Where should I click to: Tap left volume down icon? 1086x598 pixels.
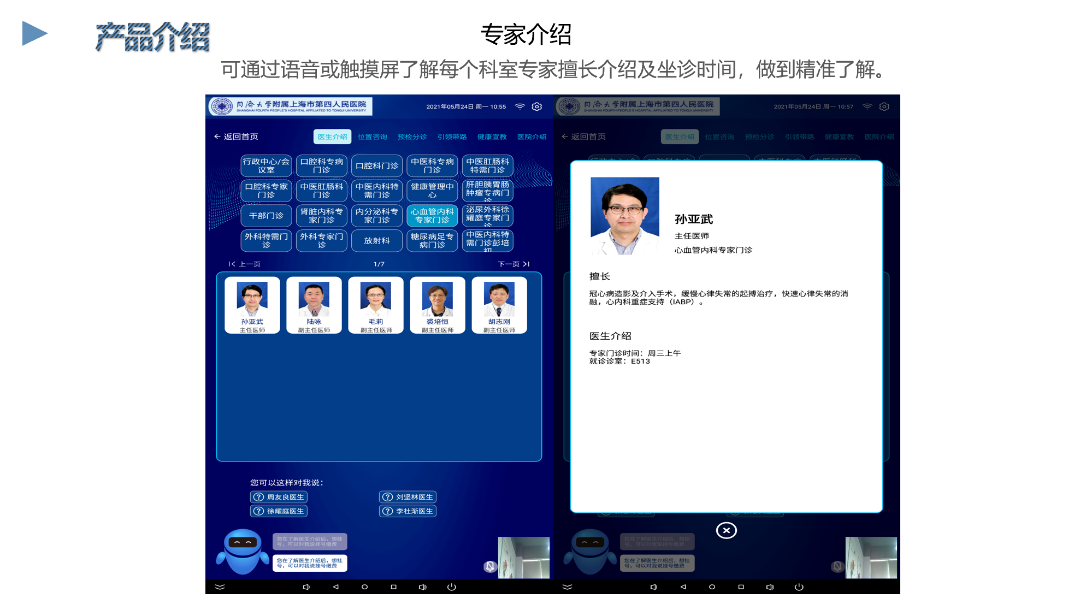[x=306, y=587]
